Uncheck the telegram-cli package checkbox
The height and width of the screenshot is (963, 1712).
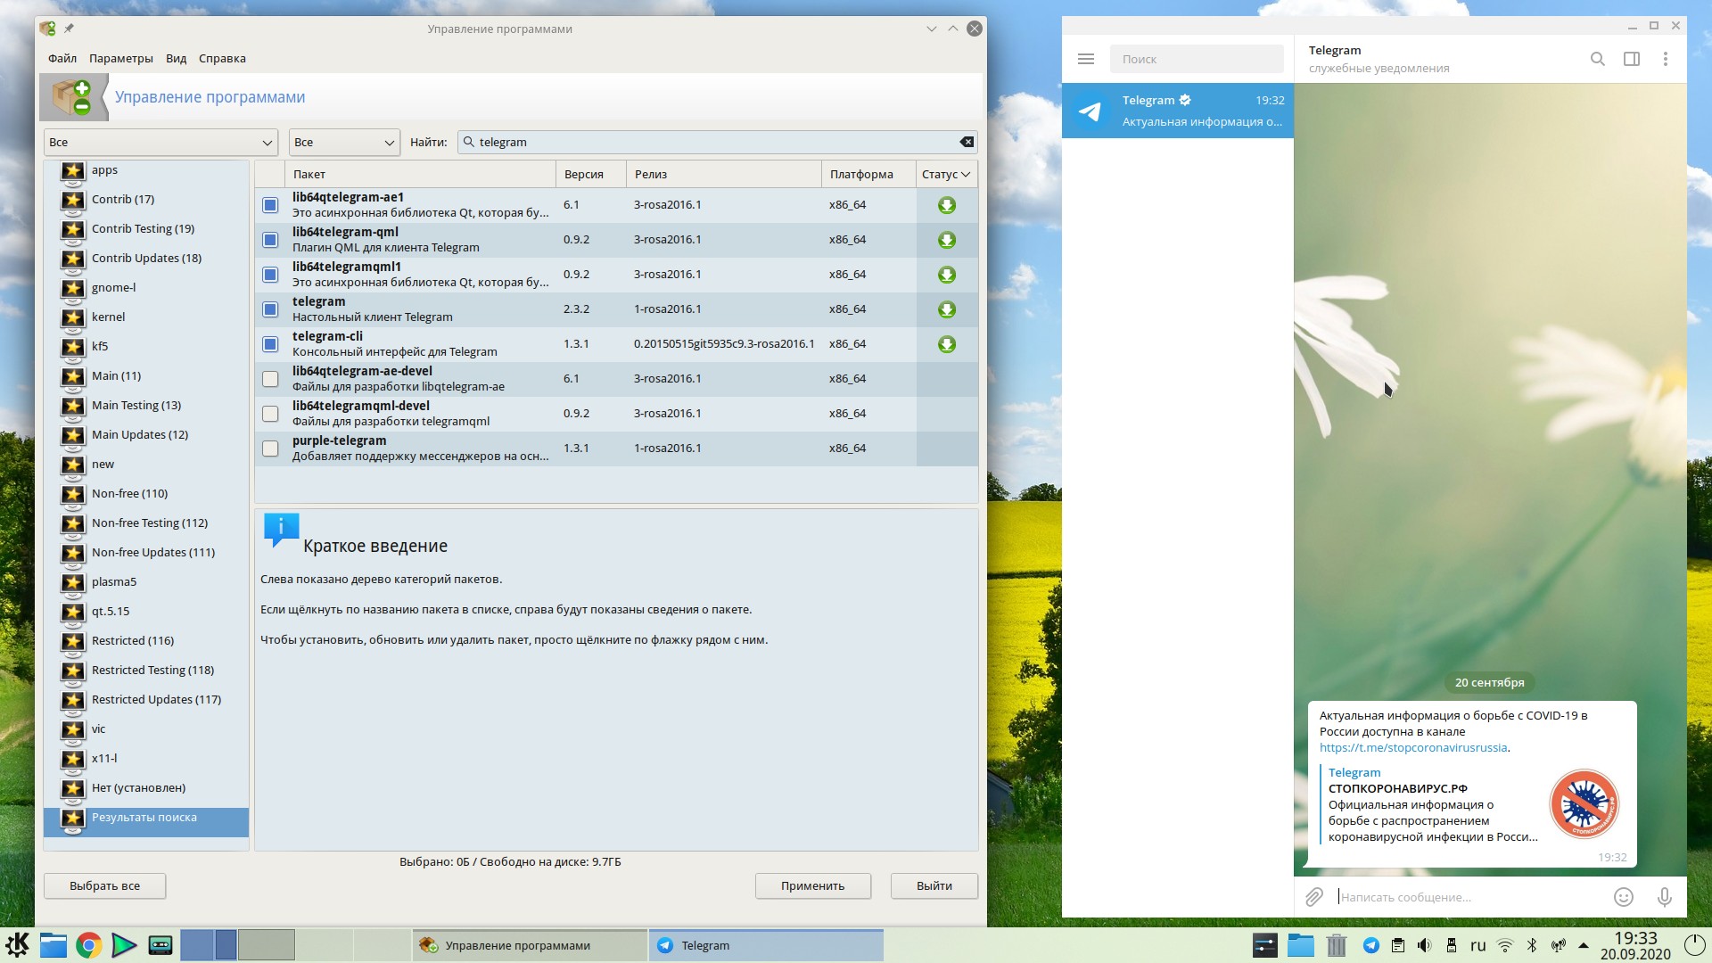(270, 344)
